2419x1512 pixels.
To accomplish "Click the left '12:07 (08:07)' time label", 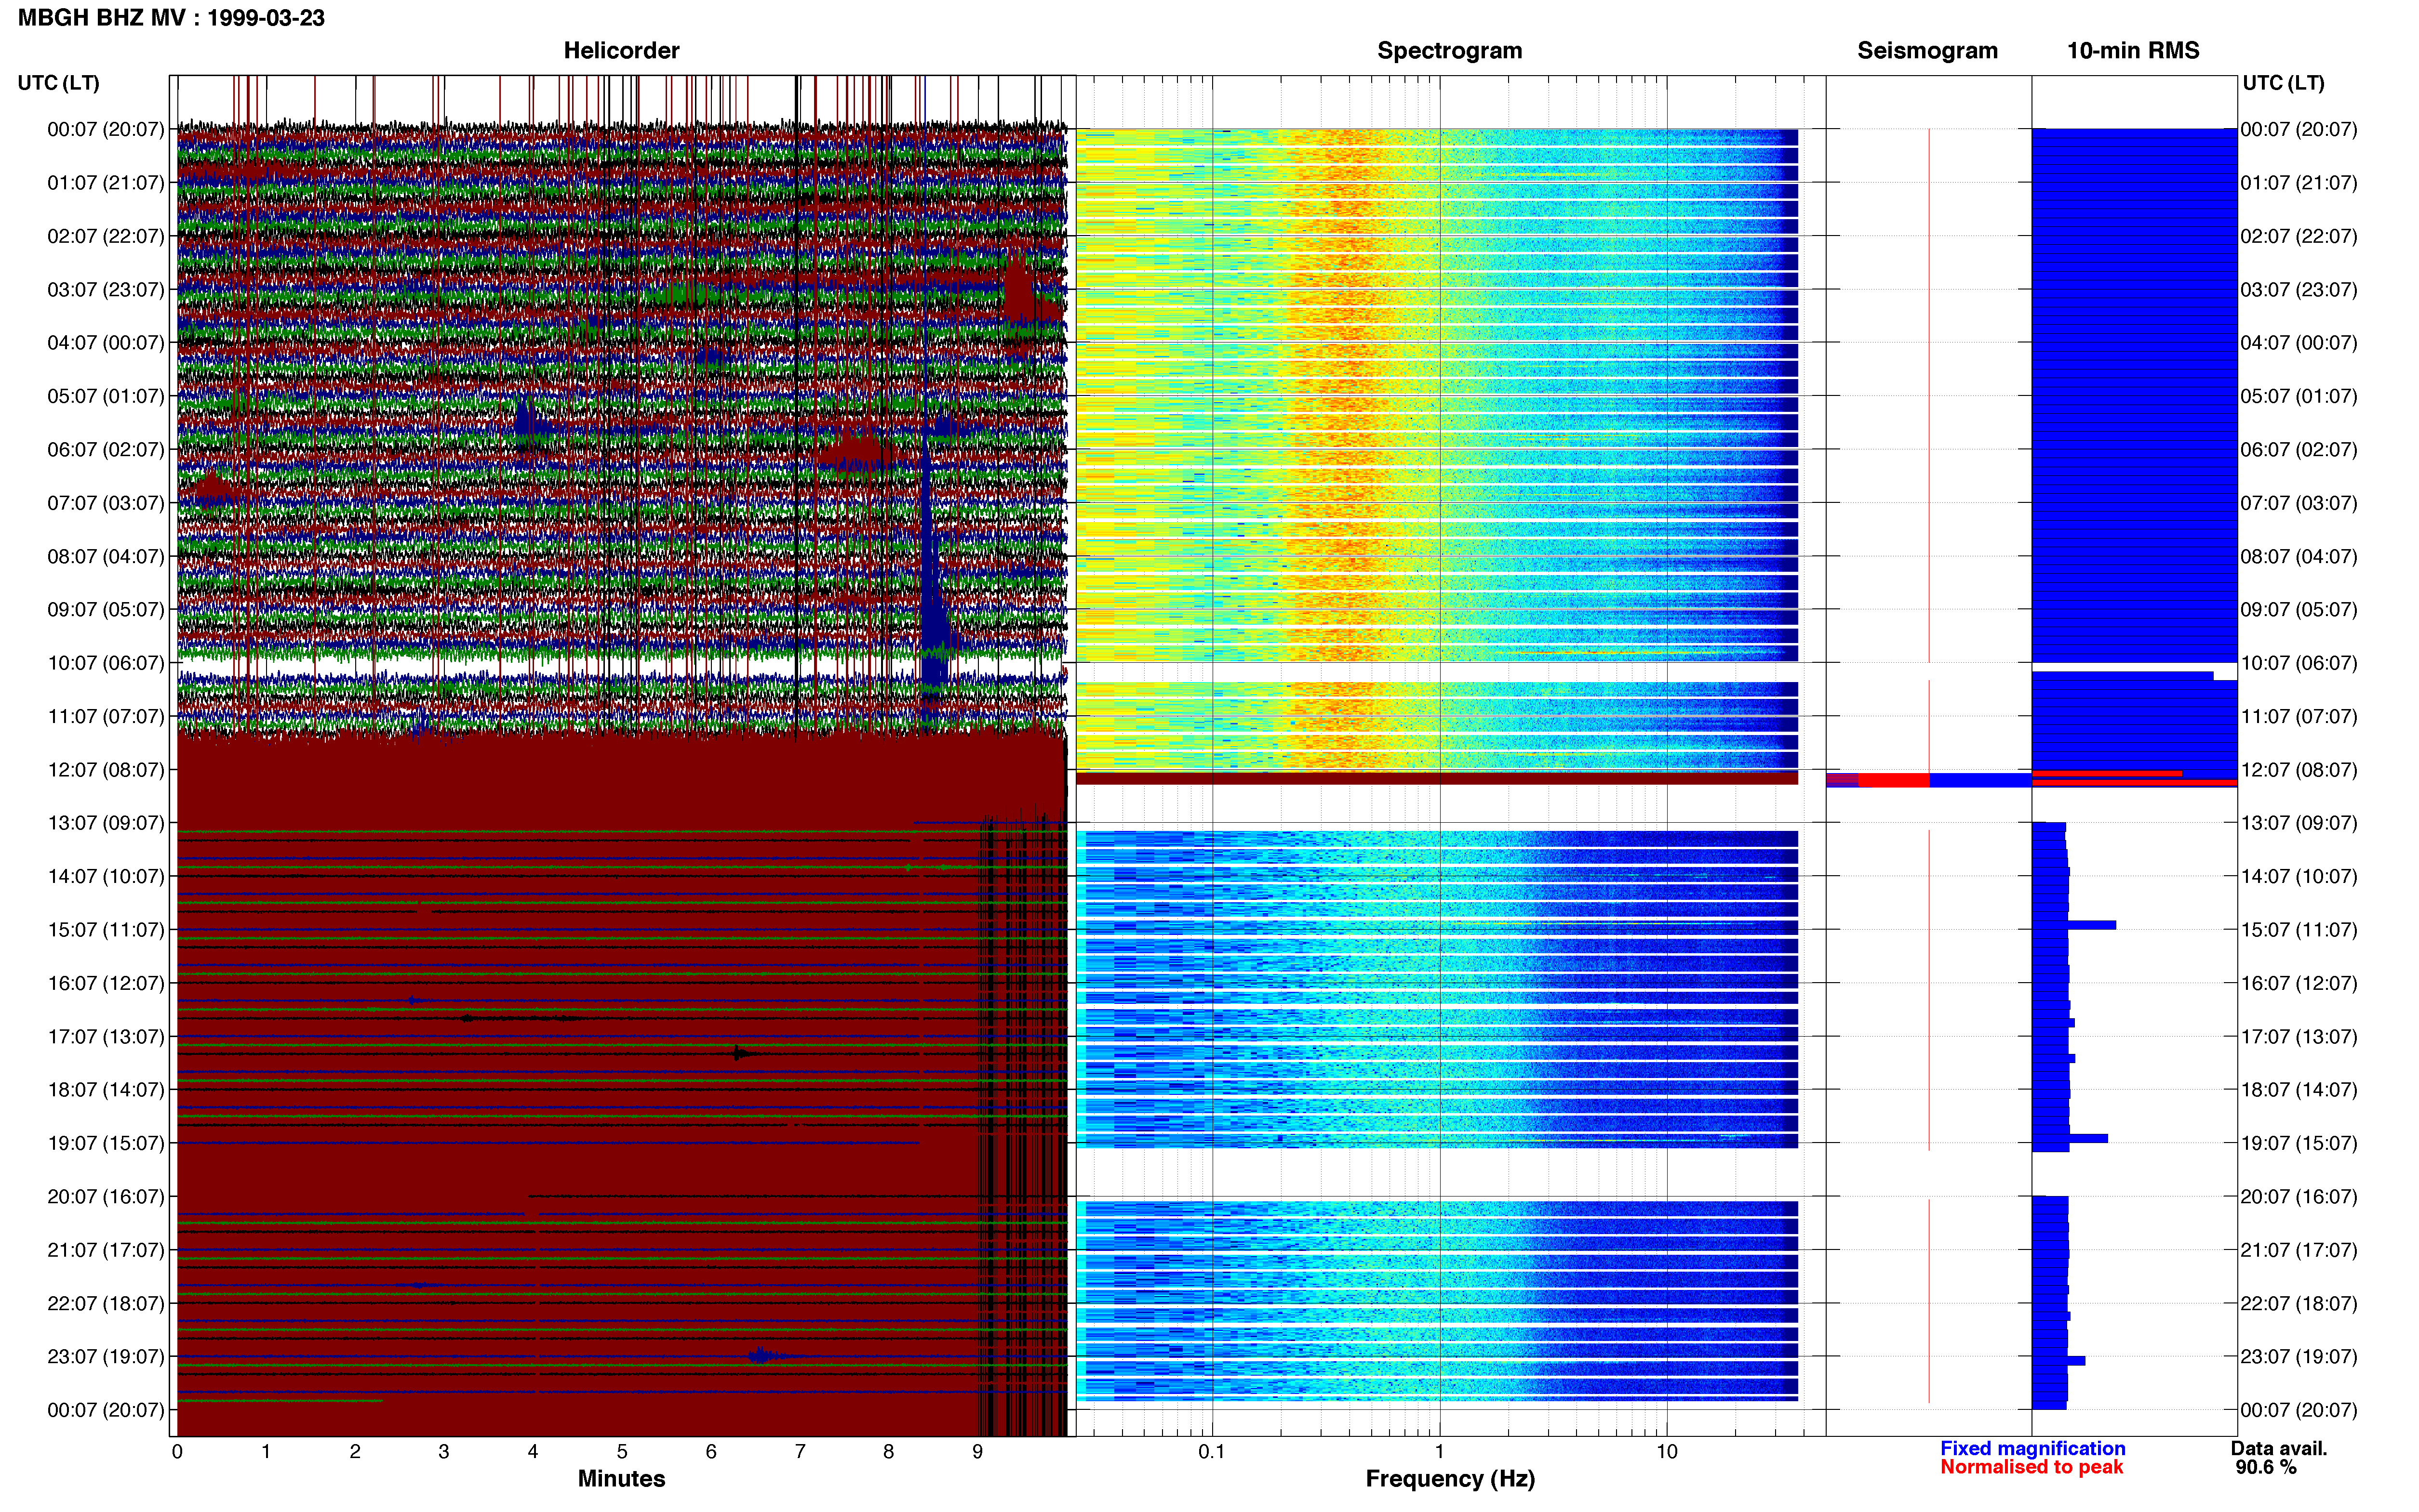I will (105, 770).
